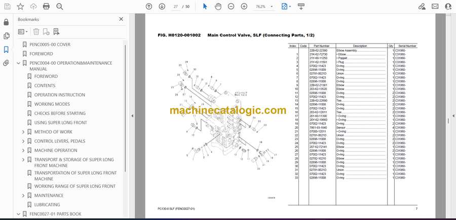The height and width of the screenshot is (220, 456).
Task: Click the bookmarks panel scrollbar
Action: (x=125, y=107)
